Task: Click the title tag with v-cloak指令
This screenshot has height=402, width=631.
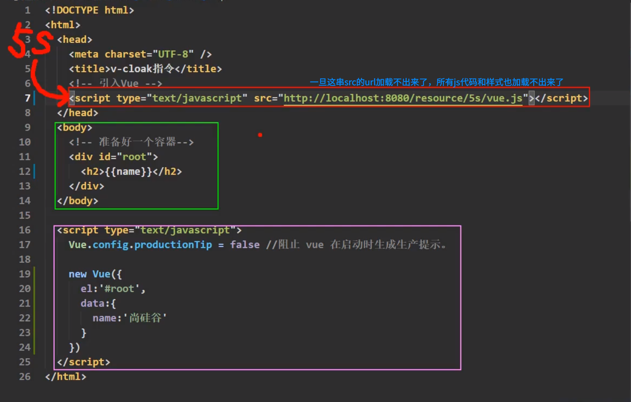Action: (x=145, y=69)
